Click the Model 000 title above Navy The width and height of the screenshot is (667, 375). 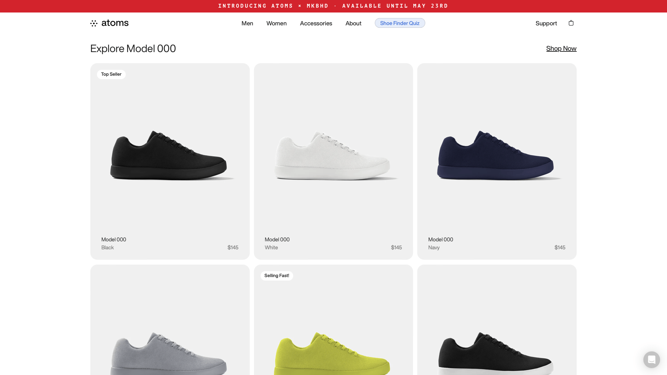point(440,240)
